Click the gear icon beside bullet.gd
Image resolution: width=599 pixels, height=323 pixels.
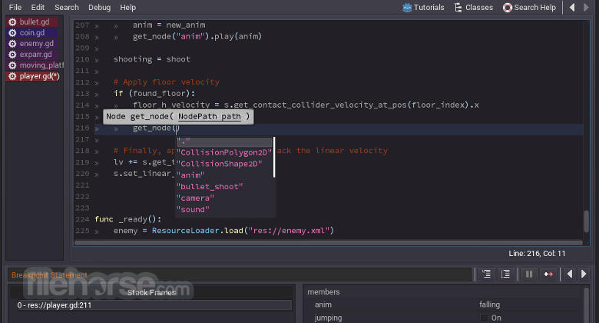[12, 22]
